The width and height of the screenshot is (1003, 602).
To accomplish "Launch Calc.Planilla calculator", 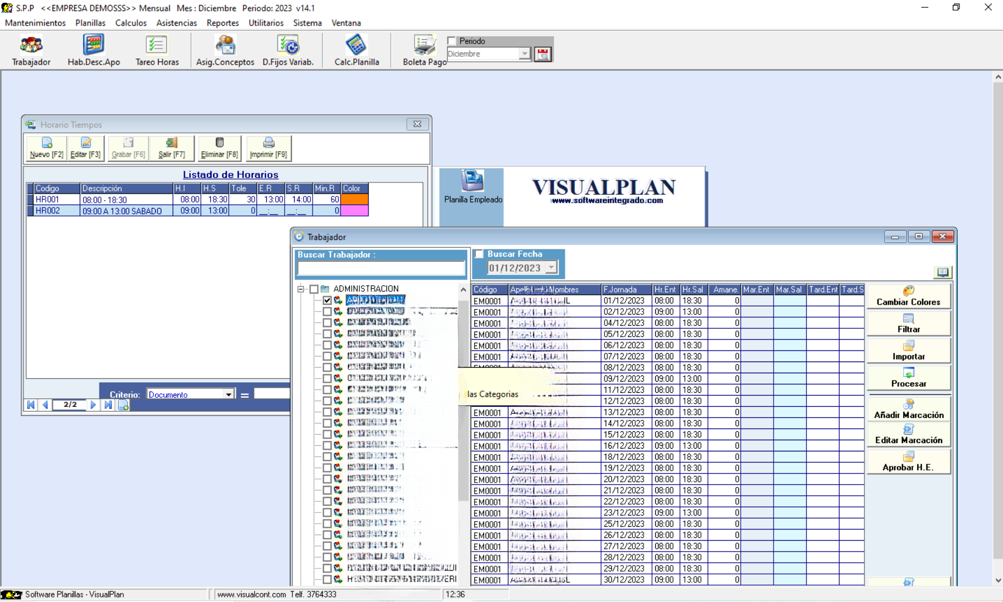I will (357, 51).
